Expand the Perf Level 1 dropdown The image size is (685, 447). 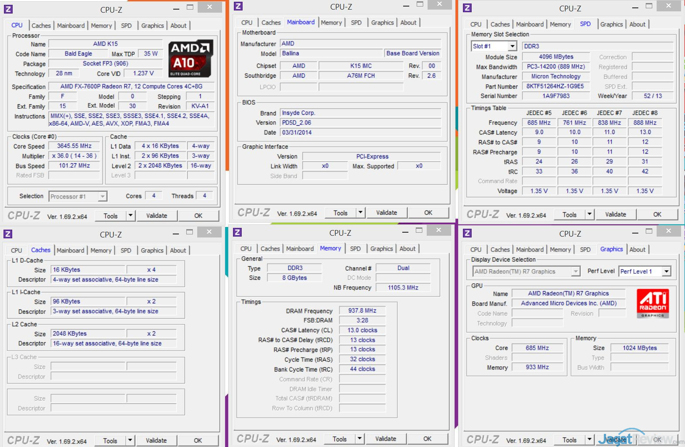tap(666, 272)
